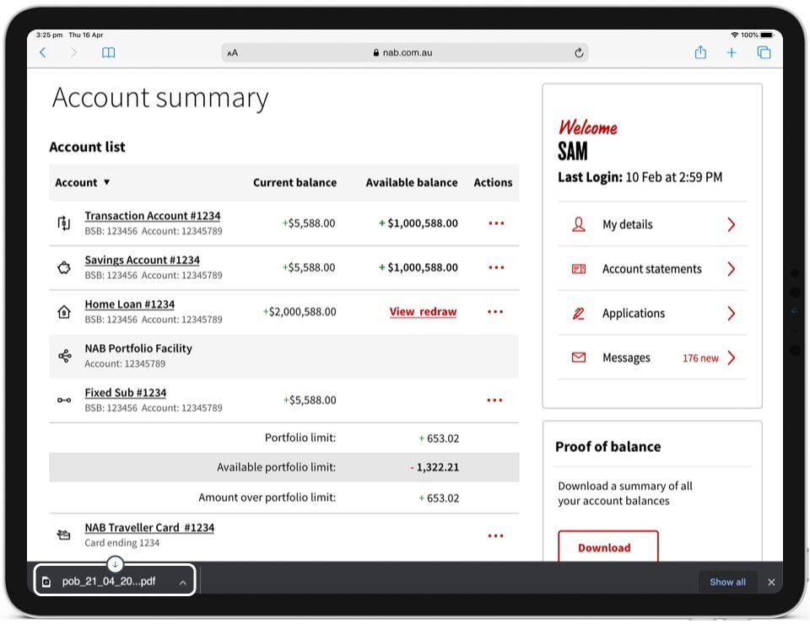Reload the nab.com.au page

579,52
